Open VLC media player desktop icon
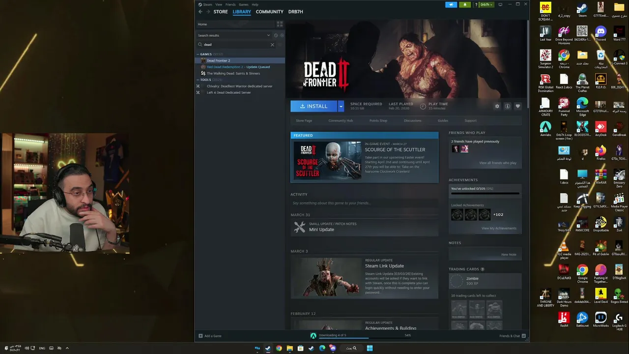This screenshot has height=354, width=629. point(564,250)
